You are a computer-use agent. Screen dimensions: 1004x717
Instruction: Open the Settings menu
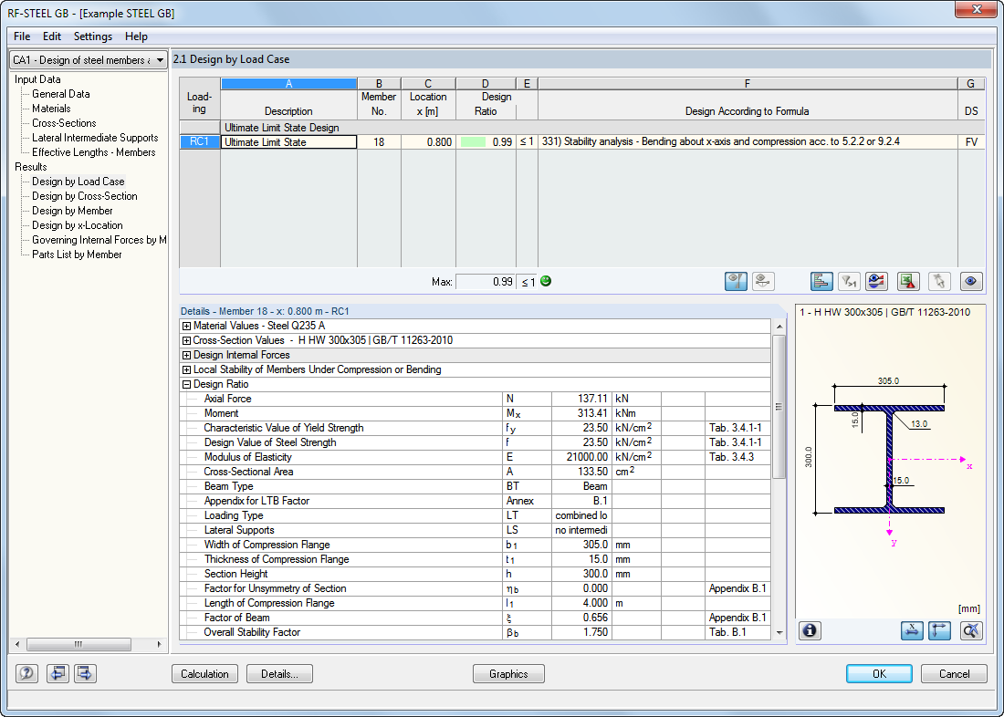click(93, 36)
